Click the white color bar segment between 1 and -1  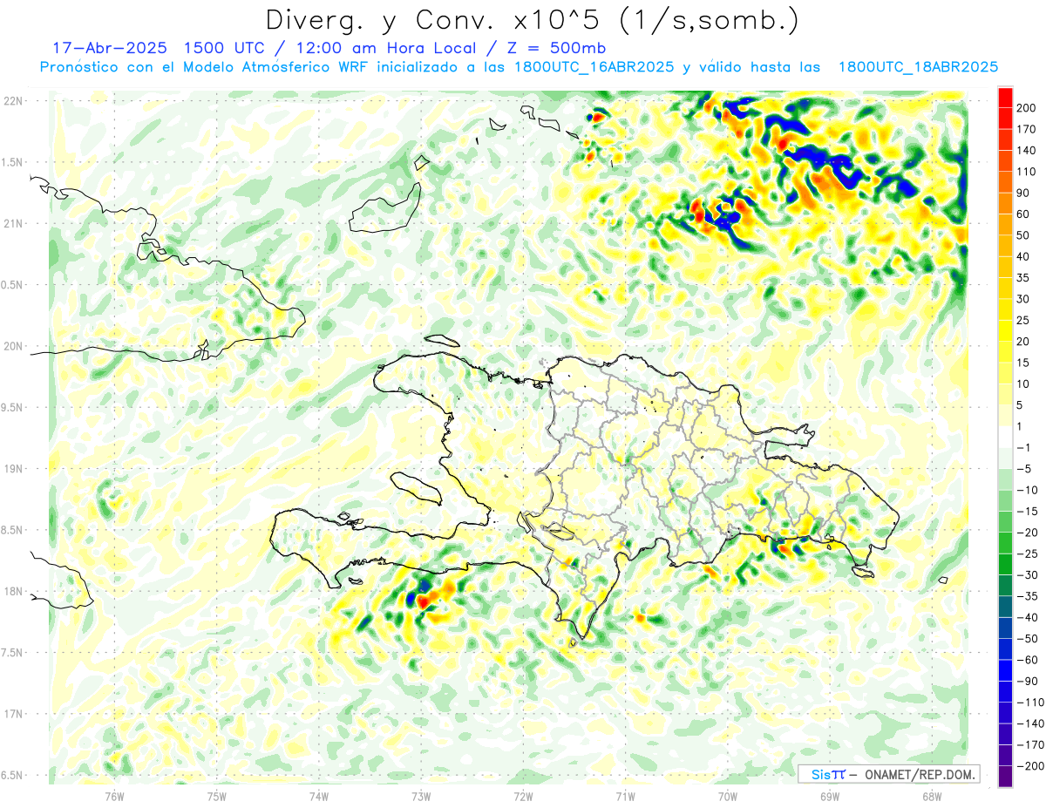click(x=1005, y=437)
